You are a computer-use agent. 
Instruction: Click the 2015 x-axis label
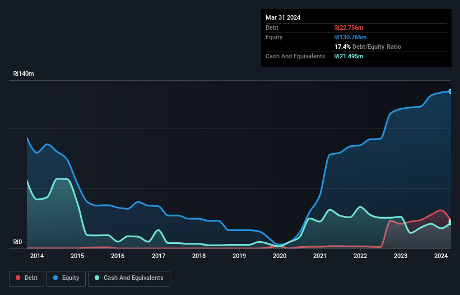click(x=77, y=256)
